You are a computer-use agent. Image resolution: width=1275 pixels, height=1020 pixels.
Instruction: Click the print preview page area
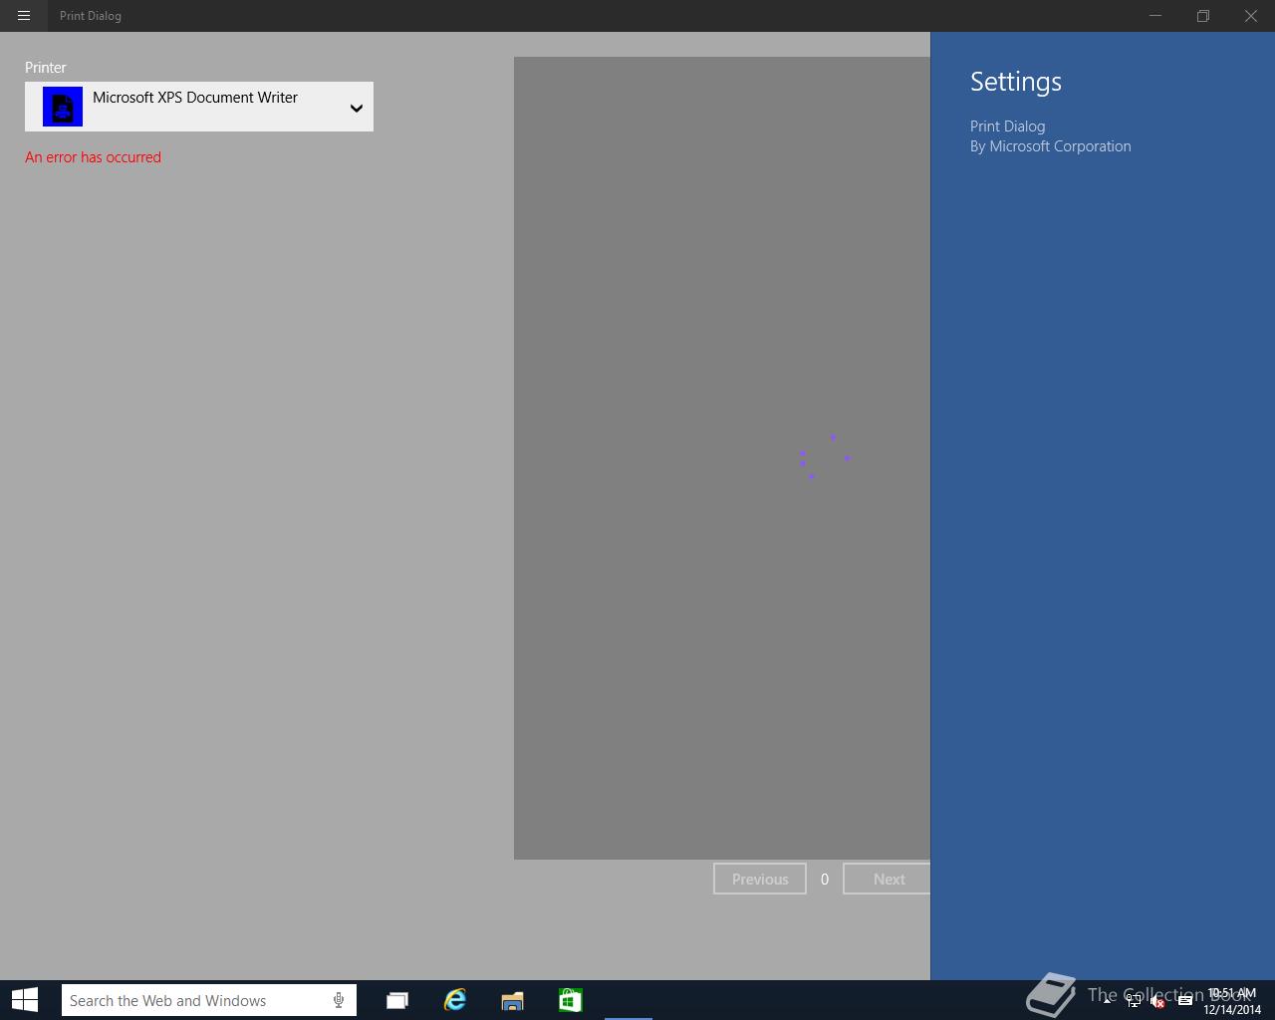click(722, 458)
